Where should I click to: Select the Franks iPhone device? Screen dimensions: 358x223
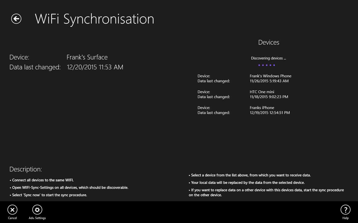click(244, 110)
